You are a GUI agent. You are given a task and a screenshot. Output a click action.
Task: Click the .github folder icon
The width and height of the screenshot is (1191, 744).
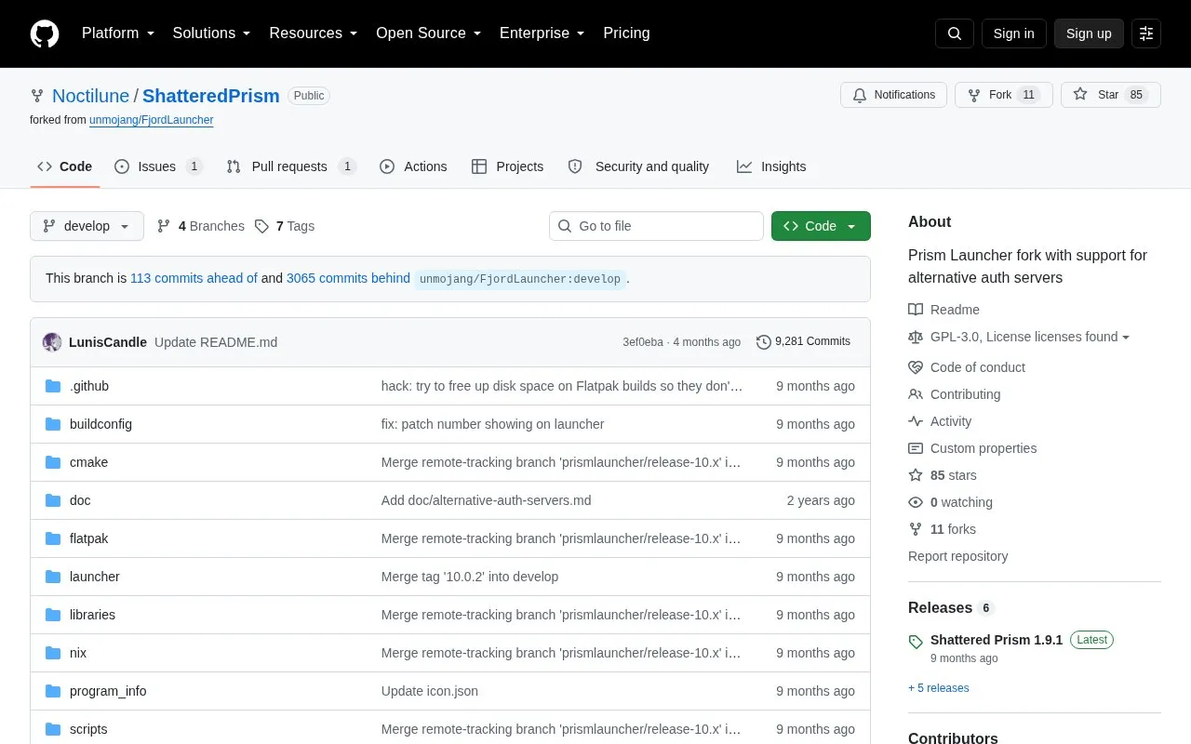click(53, 386)
